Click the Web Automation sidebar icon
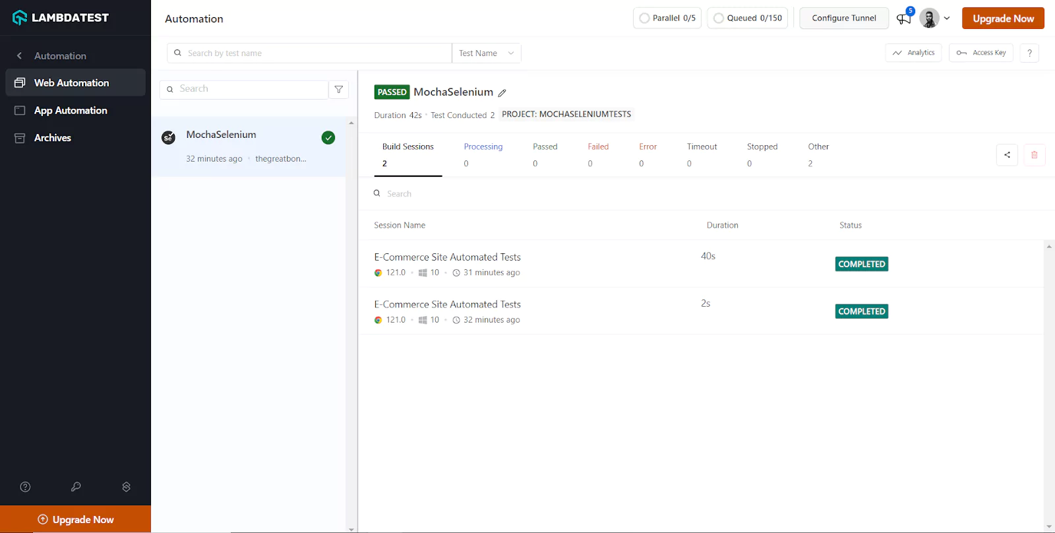This screenshot has width=1055, height=533. point(20,82)
